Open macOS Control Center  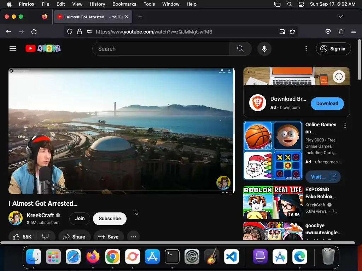pos(301,4)
